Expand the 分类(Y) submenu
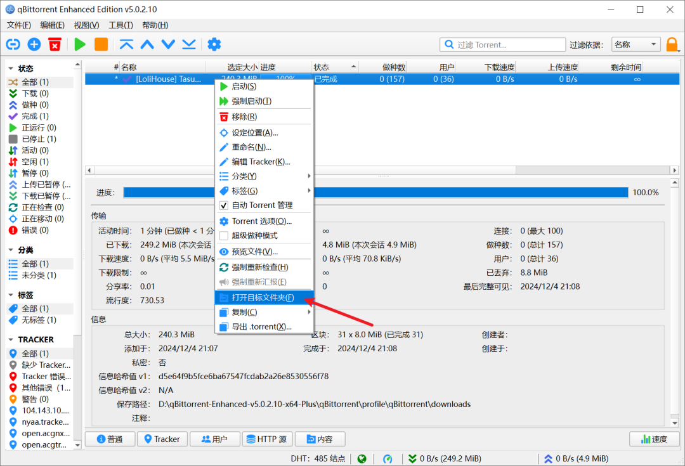The height and width of the screenshot is (466, 685). tap(265, 176)
